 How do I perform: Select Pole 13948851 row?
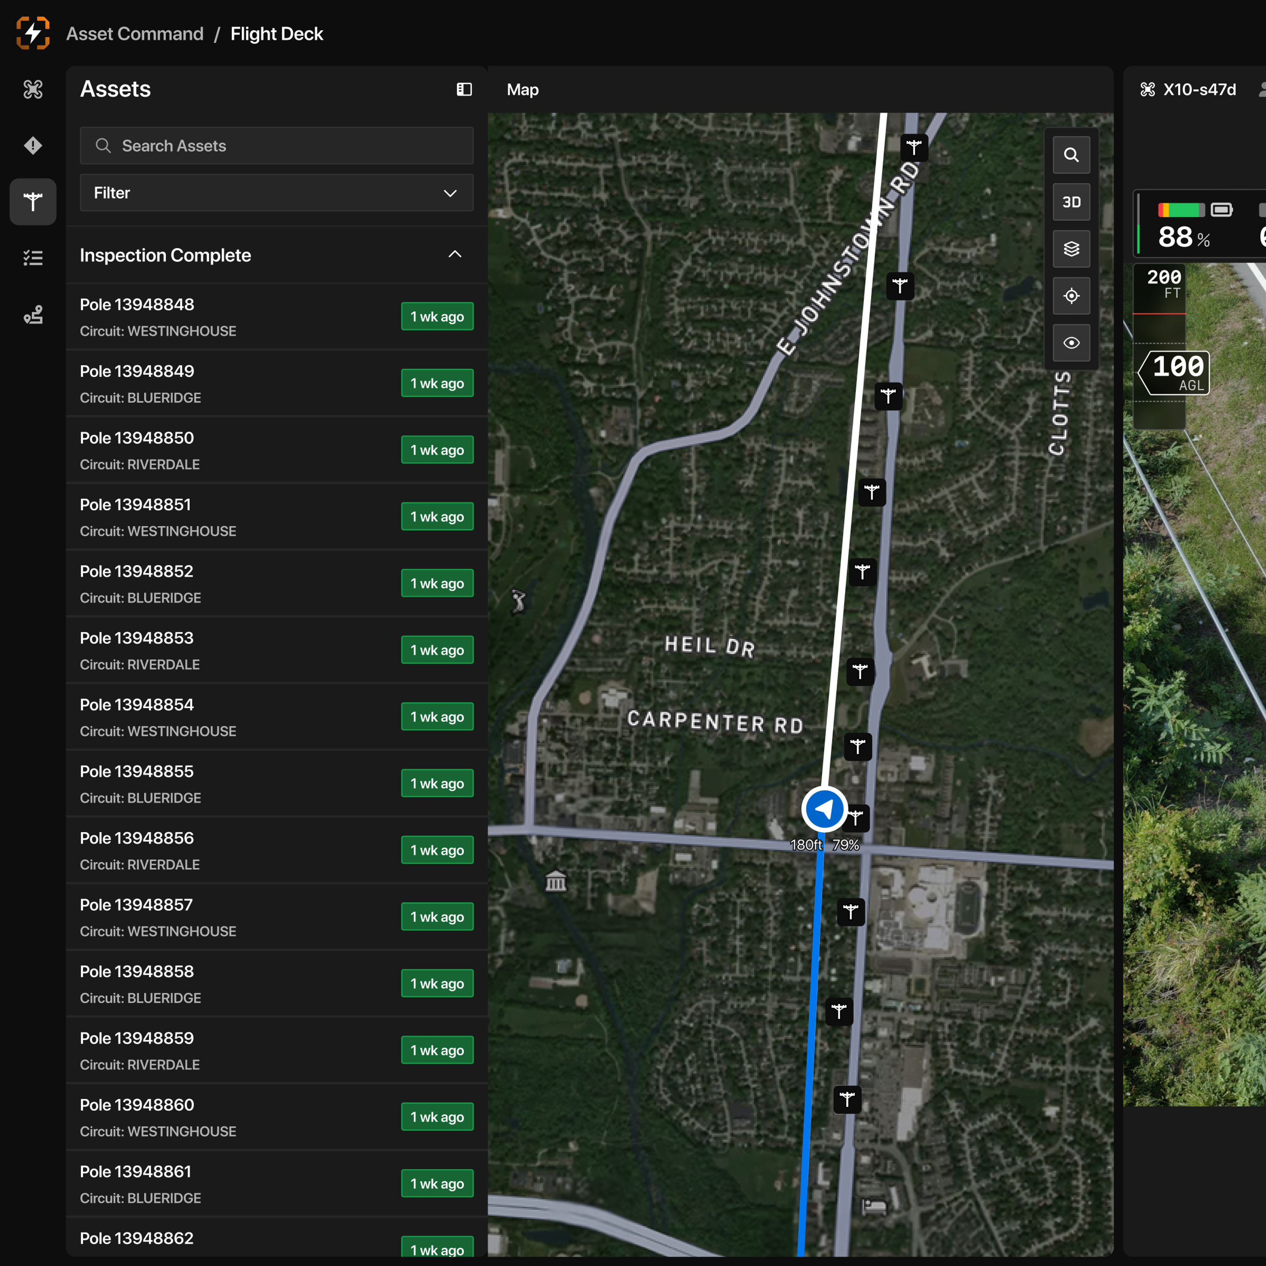tap(276, 517)
